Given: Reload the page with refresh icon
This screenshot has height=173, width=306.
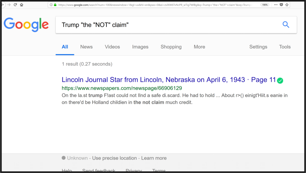Looking at the screenshot, I should [15, 5].
